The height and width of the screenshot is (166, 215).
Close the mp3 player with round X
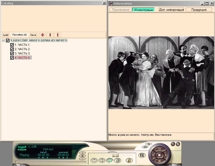coord(178,144)
